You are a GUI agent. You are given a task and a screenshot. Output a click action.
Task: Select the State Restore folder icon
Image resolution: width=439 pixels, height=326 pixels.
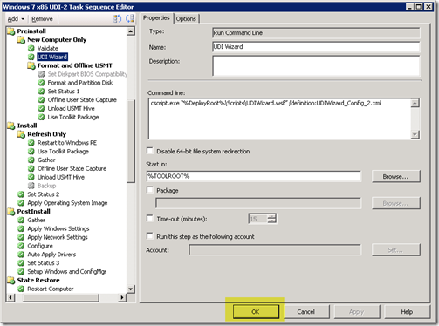(x=11, y=280)
